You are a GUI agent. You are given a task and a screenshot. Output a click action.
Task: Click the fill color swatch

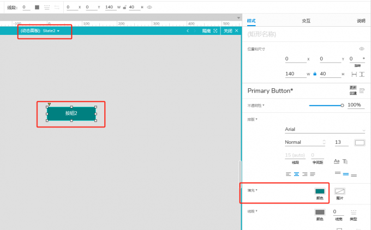coord(320,191)
